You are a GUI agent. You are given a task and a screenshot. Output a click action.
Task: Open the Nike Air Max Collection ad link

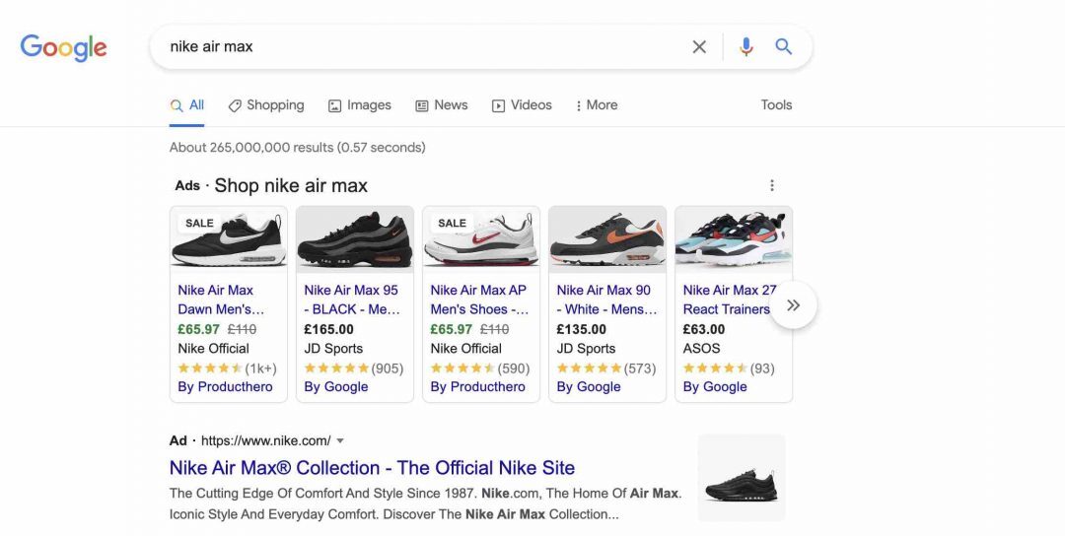point(372,467)
